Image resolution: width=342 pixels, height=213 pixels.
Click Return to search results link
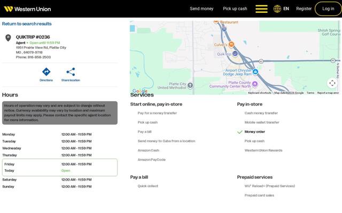[27, 23]
